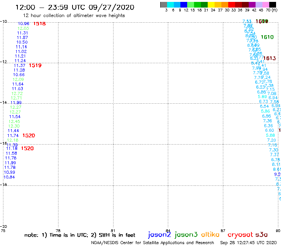Click wave height value 11.44
The image size is (281, 246).
[x=13, y=131]
